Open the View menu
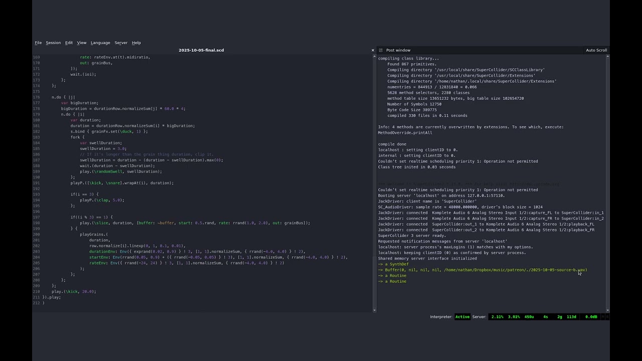Image resolution: width=642 pixels, height=361 pixels. point(81,43)
